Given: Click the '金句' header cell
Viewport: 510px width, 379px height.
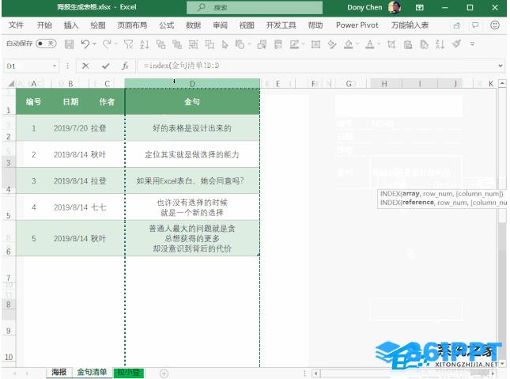Looking at the screenshot, I should tap(192, 101).
